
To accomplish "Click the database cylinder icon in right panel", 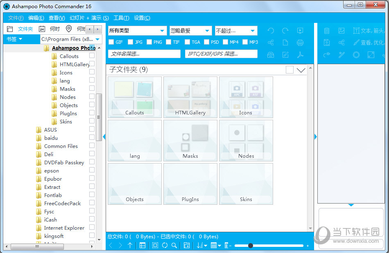I will tap(327, 31).
